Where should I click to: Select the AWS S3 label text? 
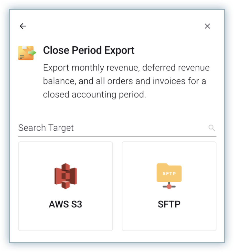pos(66,204)
